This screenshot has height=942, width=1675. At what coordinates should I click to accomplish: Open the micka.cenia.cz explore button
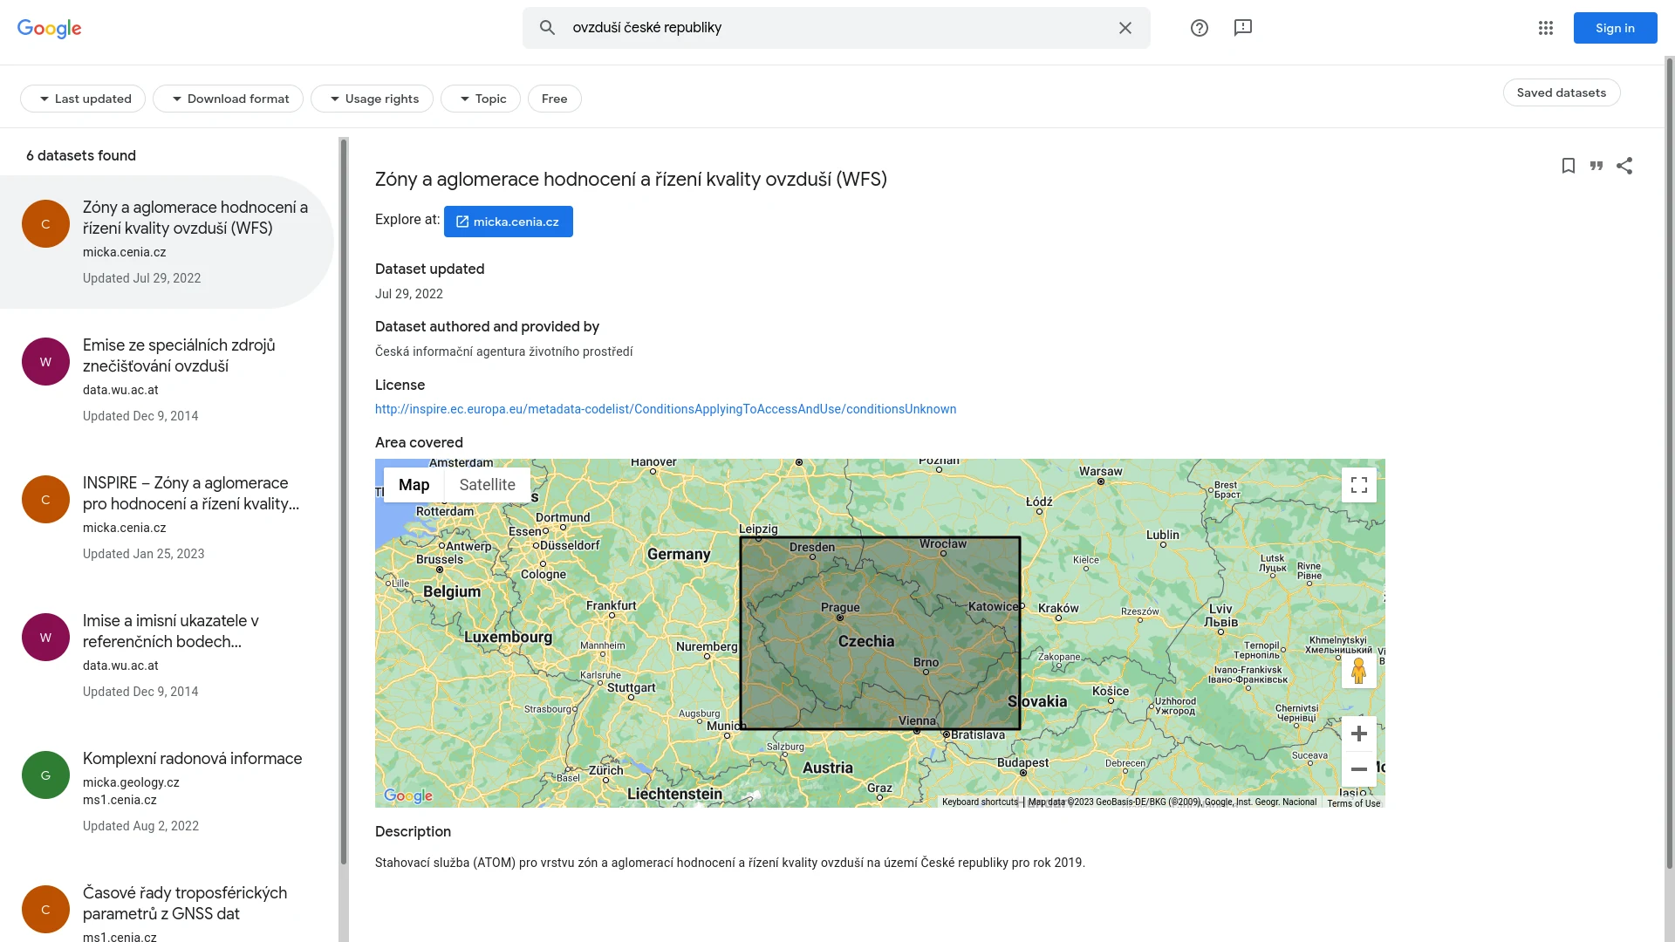509,222
